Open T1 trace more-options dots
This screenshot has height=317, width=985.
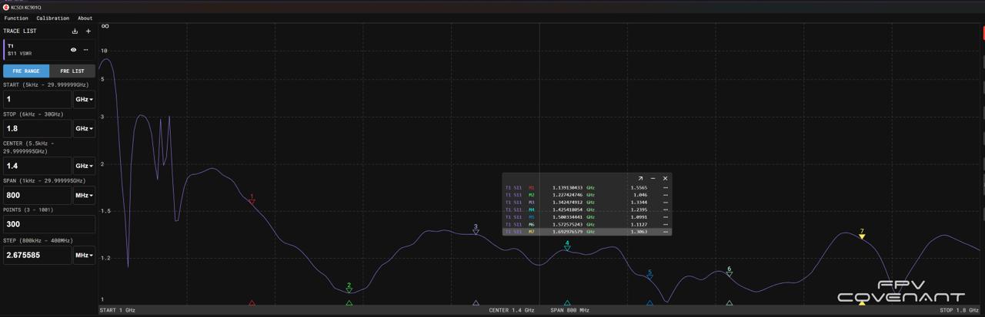click(86, 50)
